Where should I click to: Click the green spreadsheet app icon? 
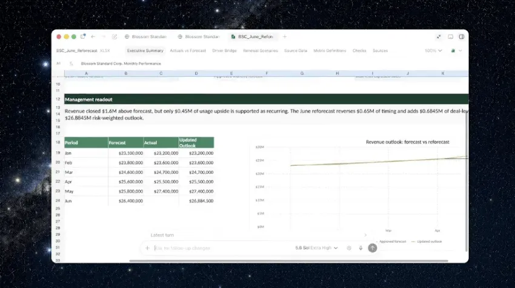coord(453,51)
